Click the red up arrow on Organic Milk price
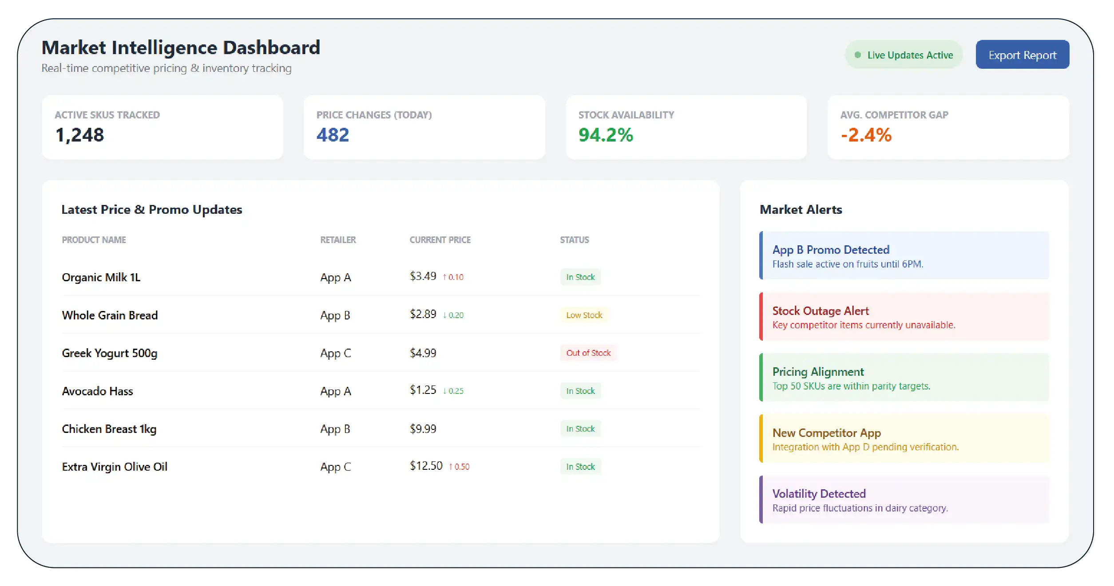The height and width of the screenshot is (586, 1114). click(444, 277)
